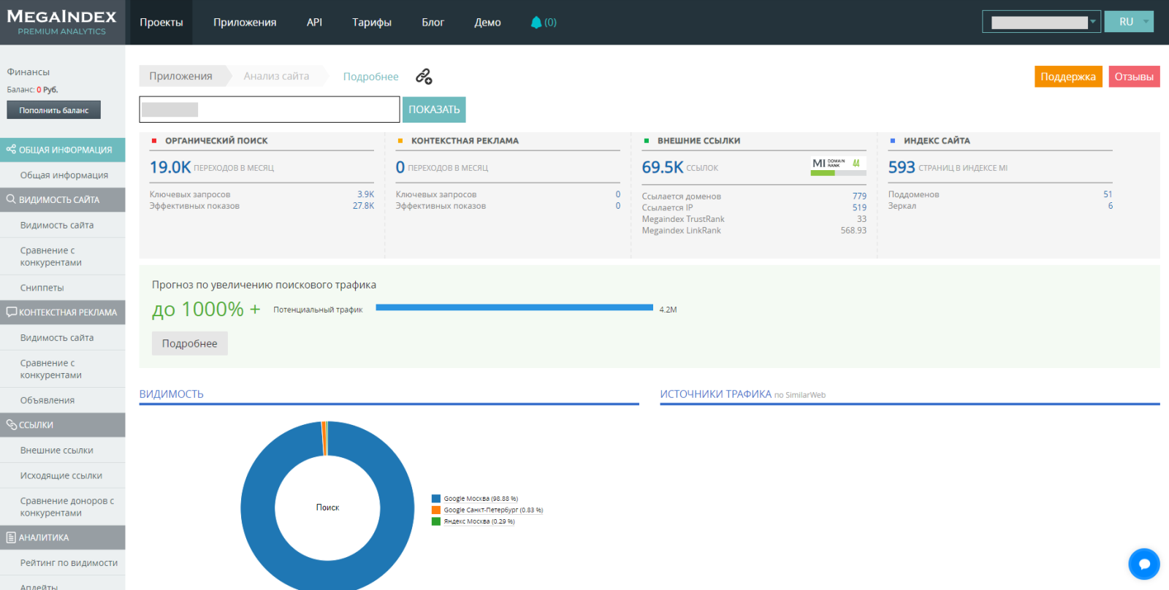
Task: Toggle Google Москва legend entry
Action: (480, 499)
